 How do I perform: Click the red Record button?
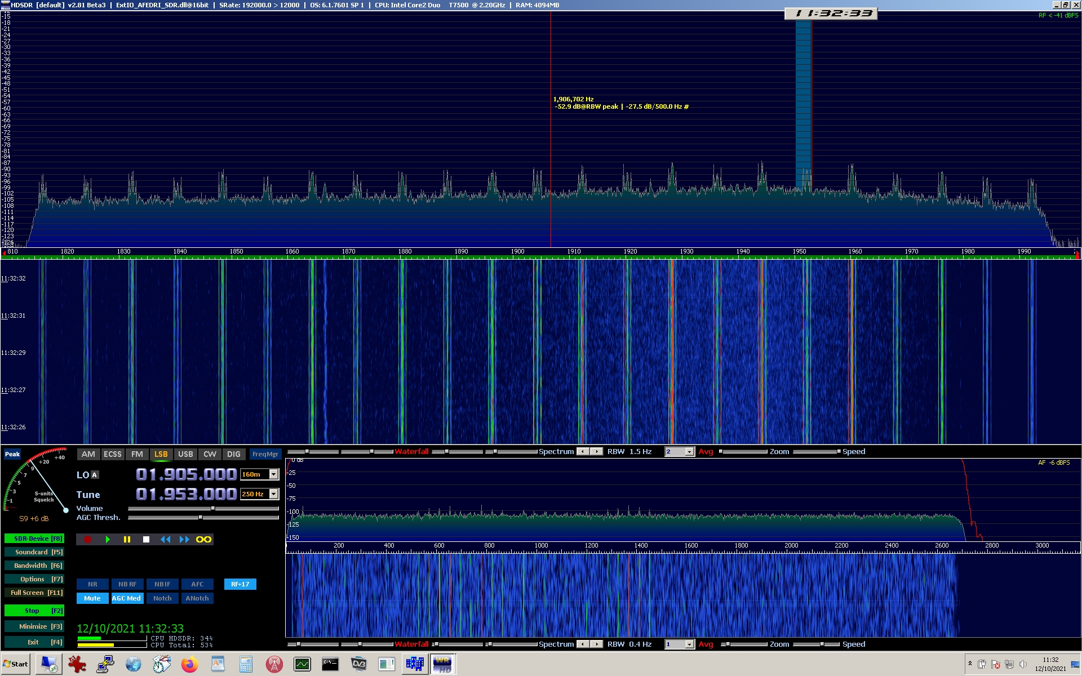[87, 540]
